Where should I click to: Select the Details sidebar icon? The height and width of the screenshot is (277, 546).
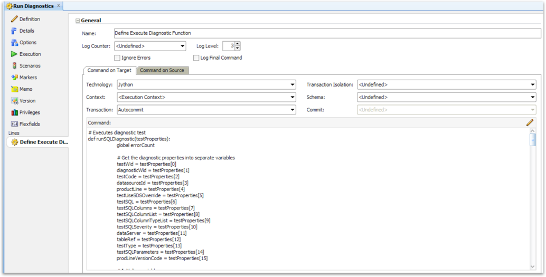(14, 31)
